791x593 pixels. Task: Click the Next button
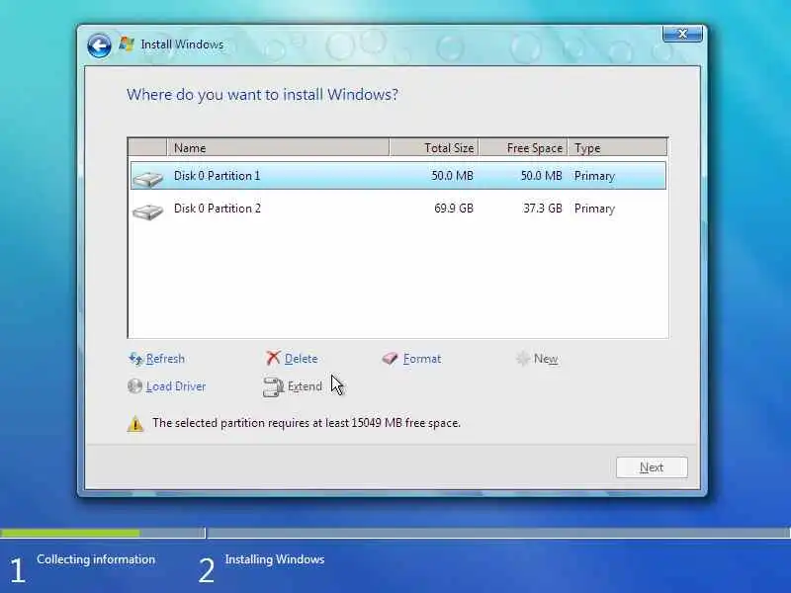(652, 467)
